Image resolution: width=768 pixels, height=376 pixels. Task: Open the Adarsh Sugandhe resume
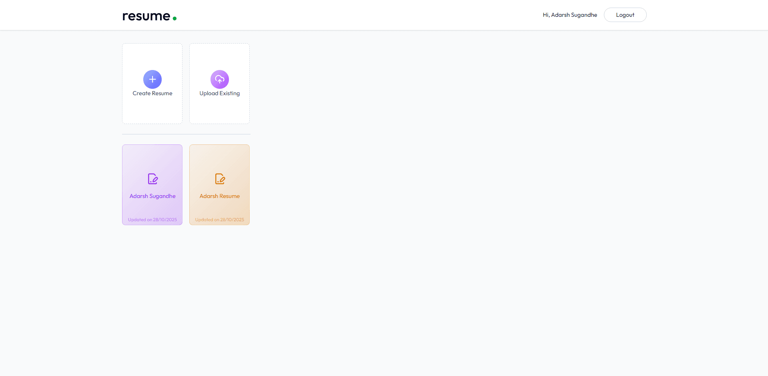click(152, 184)
